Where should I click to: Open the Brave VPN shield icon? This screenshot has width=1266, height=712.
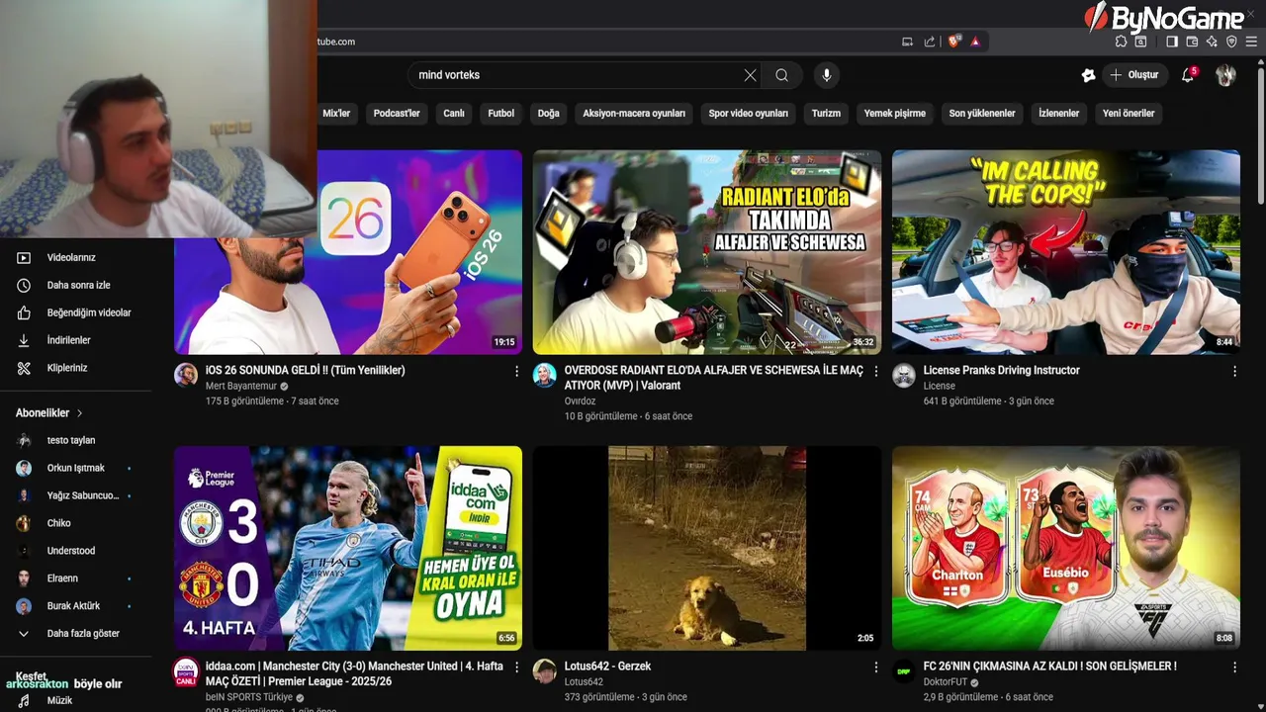[x=1231, y=42]
